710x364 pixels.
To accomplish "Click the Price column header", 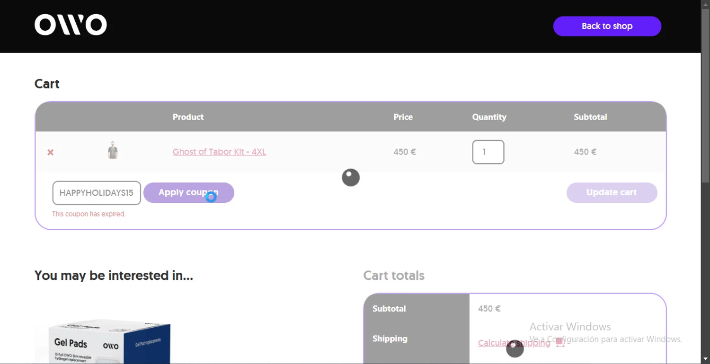I will pos(403,117).
